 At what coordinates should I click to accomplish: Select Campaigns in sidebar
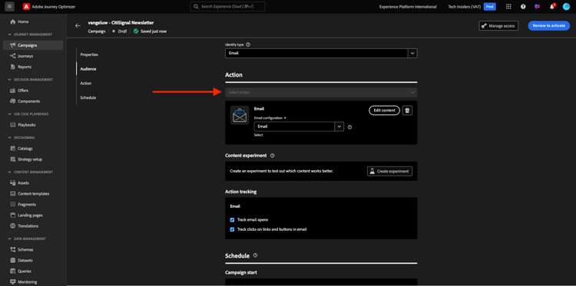click(x=33, y=45)
